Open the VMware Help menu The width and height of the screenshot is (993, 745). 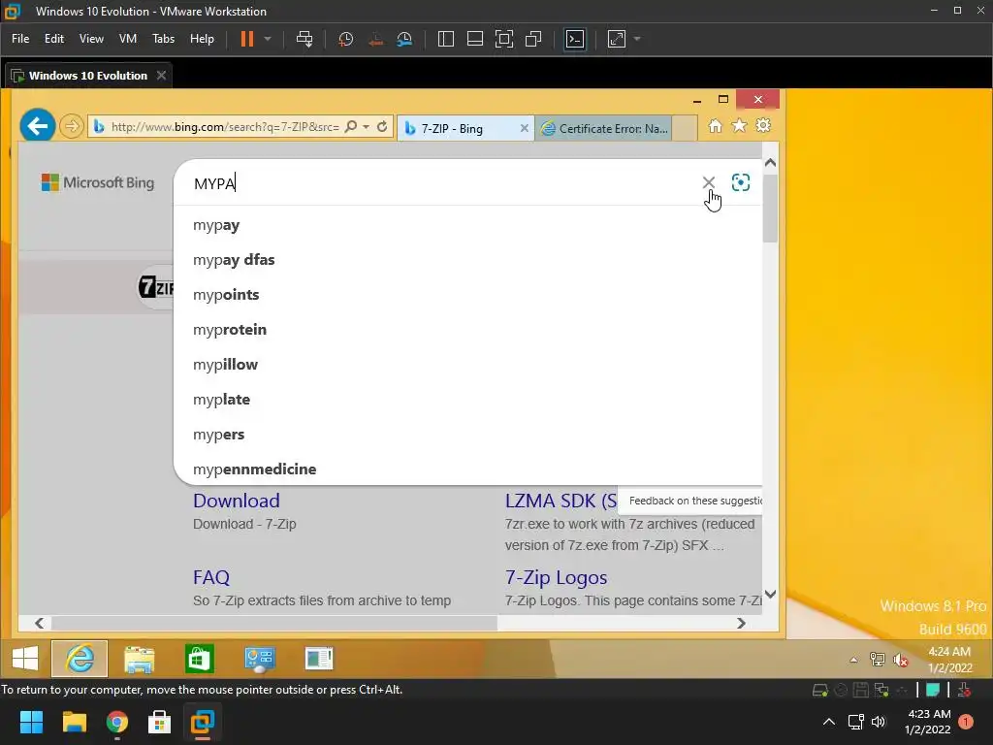[x=202, y=39]
